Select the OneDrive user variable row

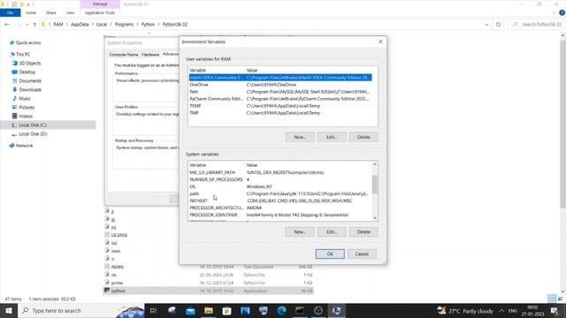click(x=280, y=85)
